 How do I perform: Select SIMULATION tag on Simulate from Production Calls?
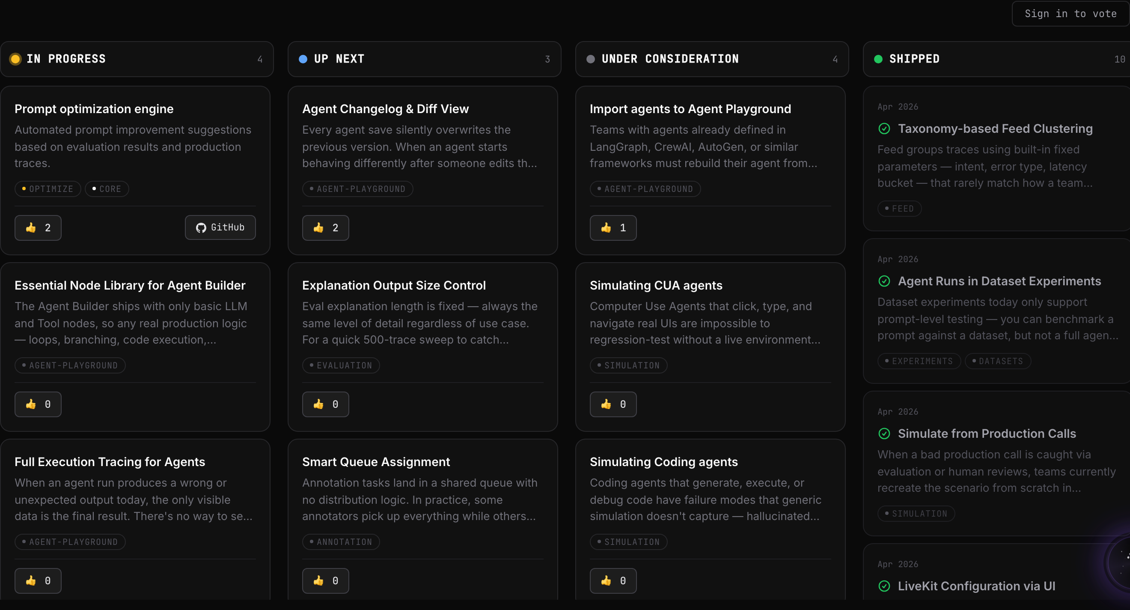coord(916,513)
